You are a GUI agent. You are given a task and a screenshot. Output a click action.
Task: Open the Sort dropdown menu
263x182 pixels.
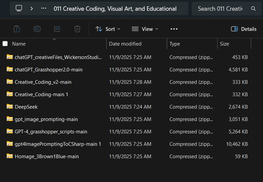click(108, 29)
